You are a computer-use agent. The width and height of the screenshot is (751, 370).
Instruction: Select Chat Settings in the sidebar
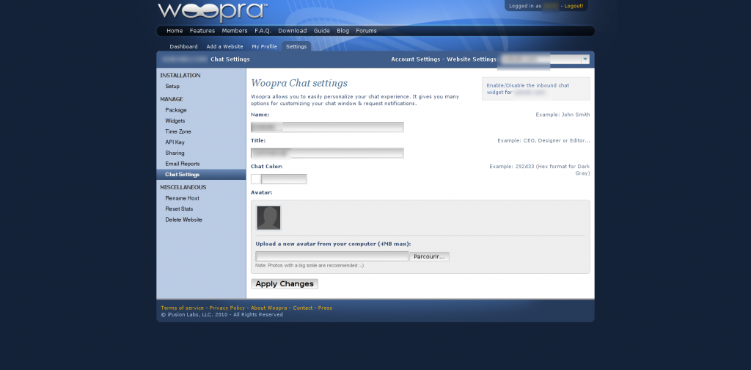[201, 175]
